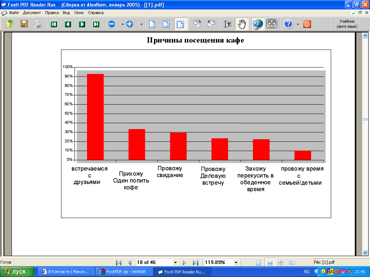Switch to single page layout
Image resolution: width=370 pixels, height=277 pixels.
(259, 263)
